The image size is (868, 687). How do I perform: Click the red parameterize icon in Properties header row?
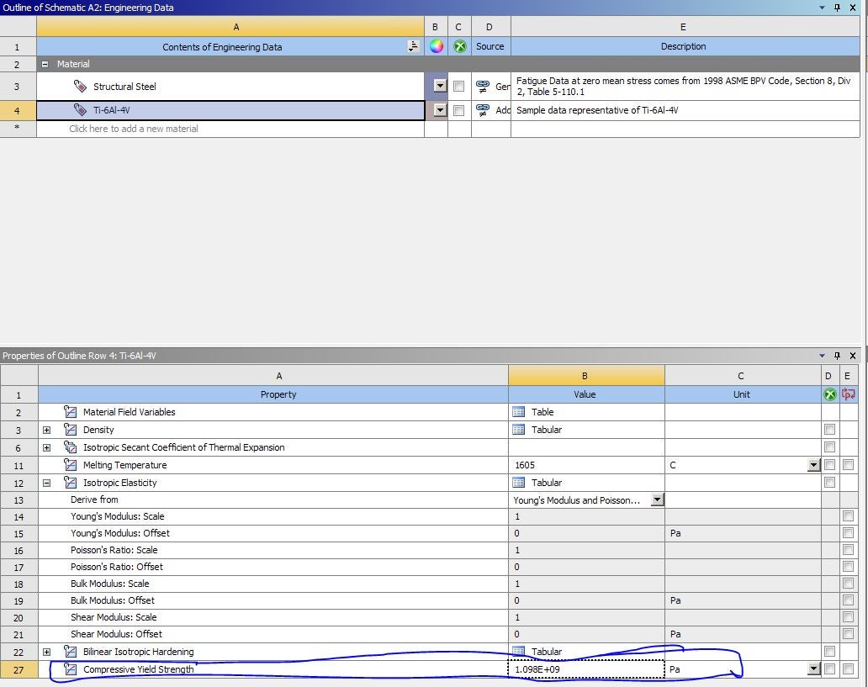[x=848, y=394]
